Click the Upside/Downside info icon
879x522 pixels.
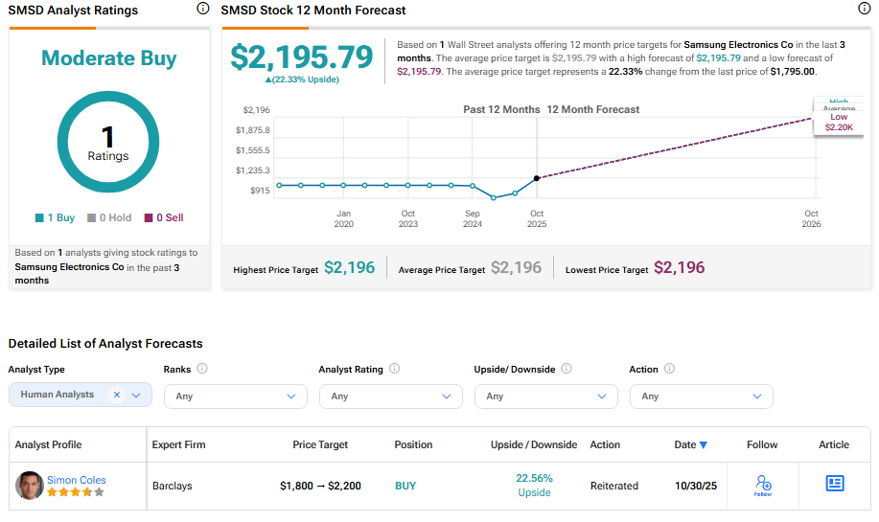(x=566, y=369)
